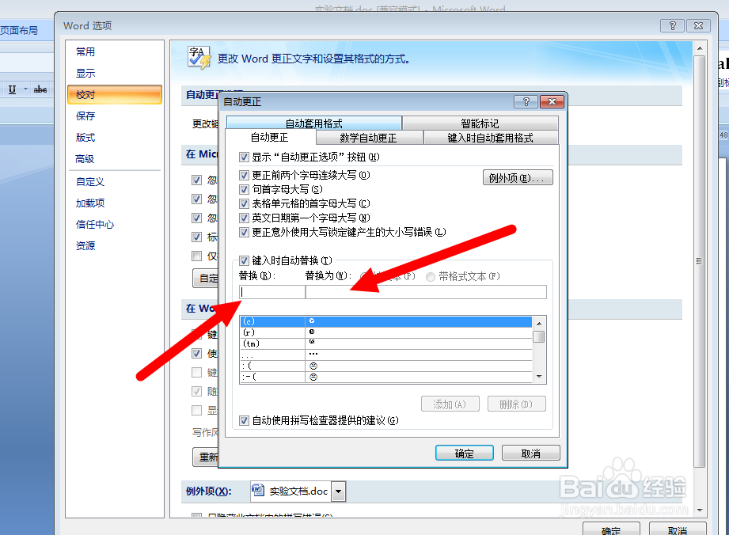Open 资源 category in Word 选项

pyautogui.click(x=85, y=246)
